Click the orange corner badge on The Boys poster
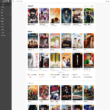The width and height of the screenshot is (110, 110). coord(37,9)
